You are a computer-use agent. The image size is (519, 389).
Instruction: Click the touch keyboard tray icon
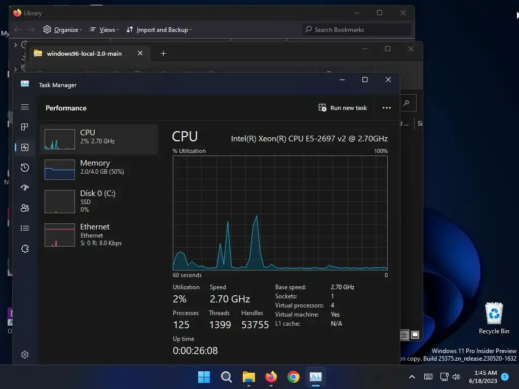pos(428,377)
